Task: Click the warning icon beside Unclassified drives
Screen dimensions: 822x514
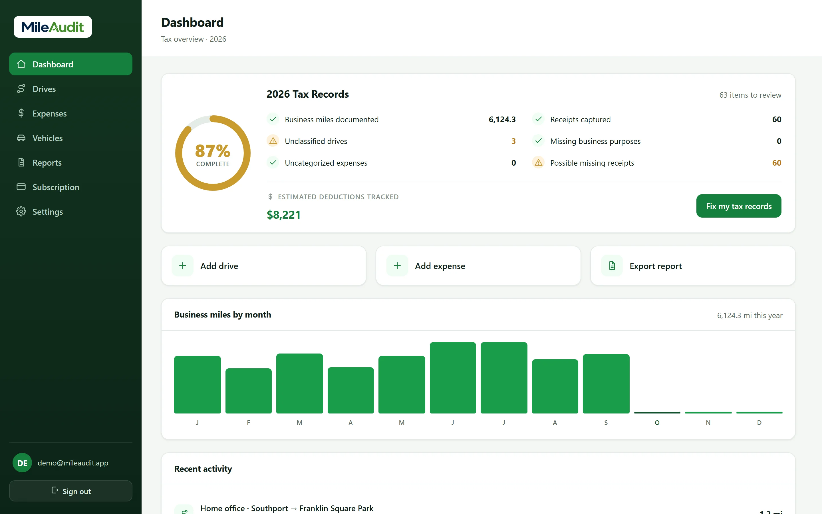Action: (x=273, y=141)
